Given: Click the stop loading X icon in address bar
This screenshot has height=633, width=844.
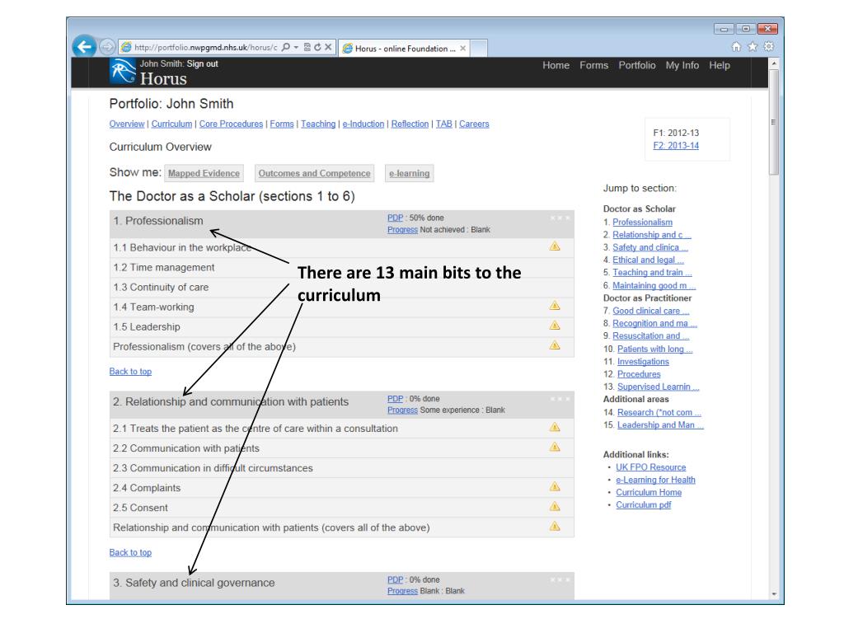Looking at the screenshot, I should (x=328, y=47).
